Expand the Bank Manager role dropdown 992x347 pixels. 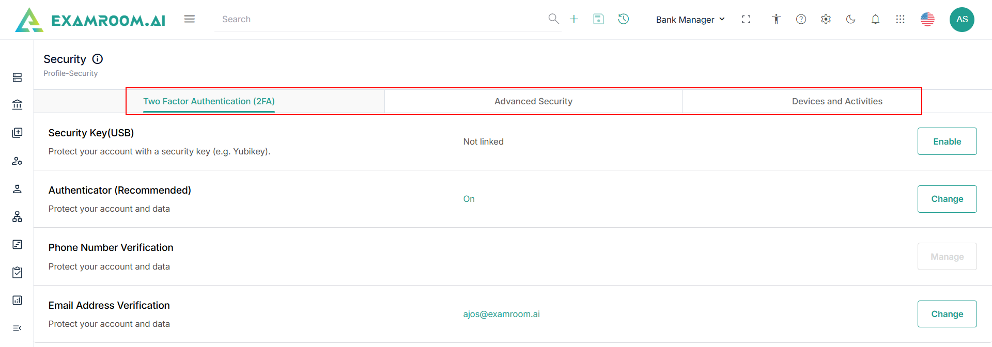coord(690,20)
